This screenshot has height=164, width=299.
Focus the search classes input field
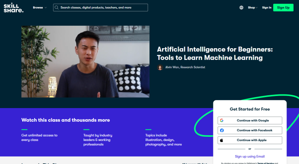coord(100,8)
